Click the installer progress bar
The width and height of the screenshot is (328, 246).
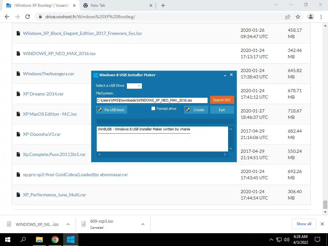pos(165,121)
